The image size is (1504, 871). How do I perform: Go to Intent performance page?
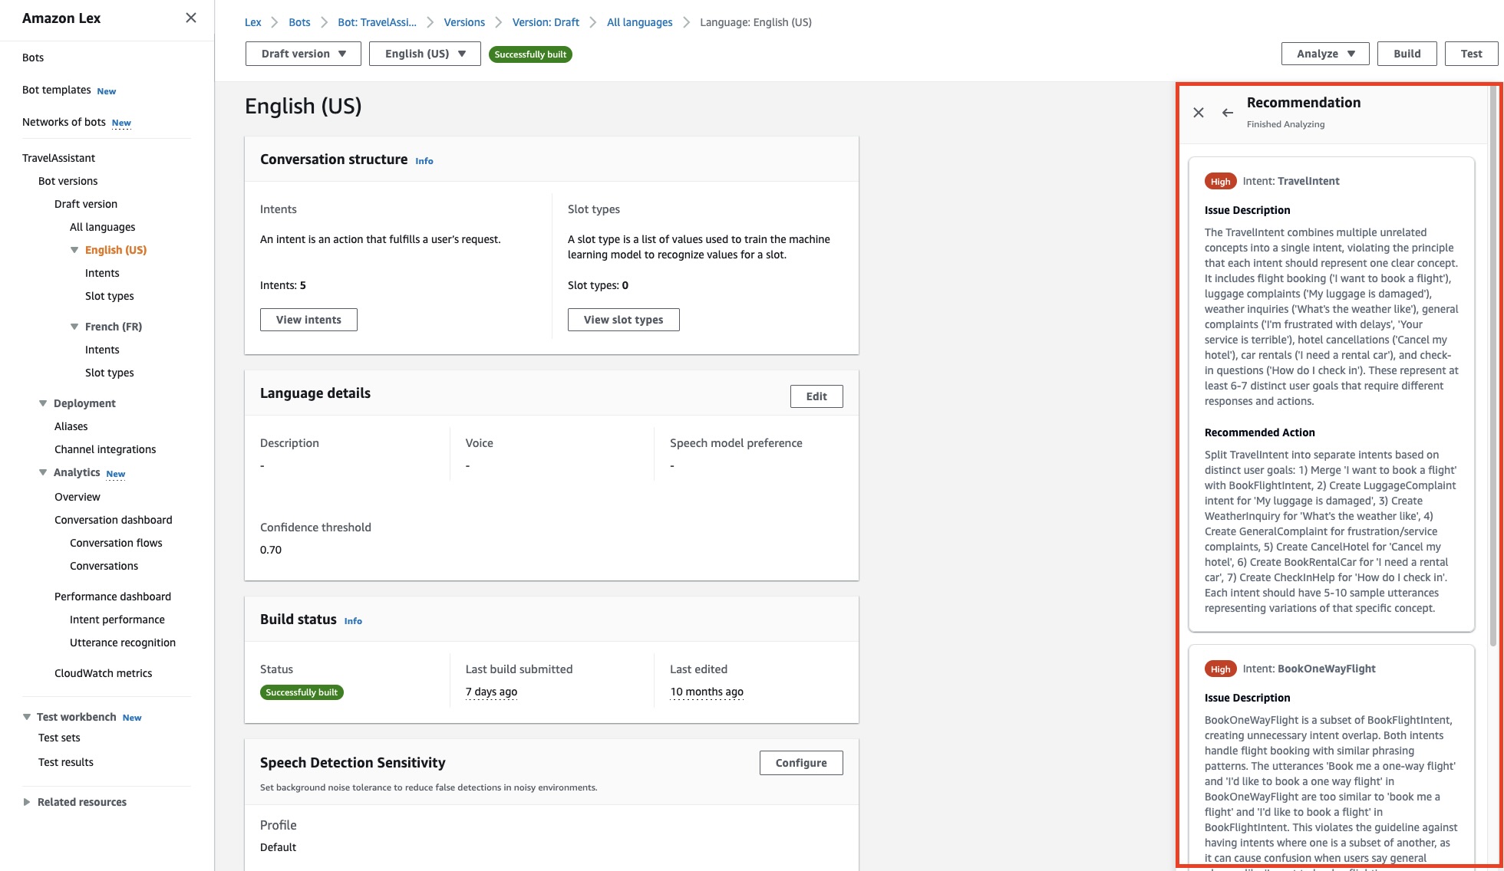point(117,620)
